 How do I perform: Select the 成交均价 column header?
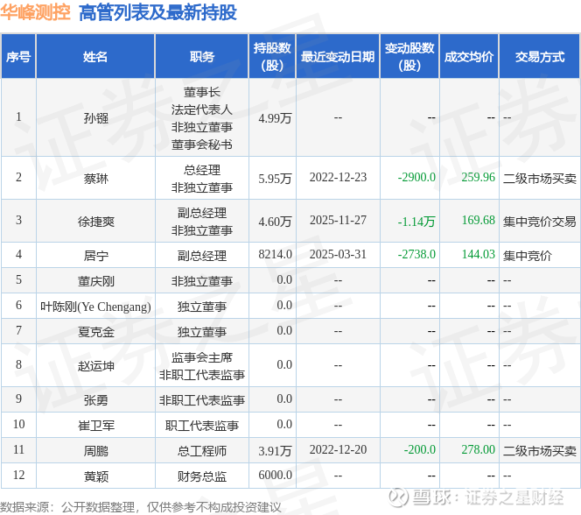469,56
